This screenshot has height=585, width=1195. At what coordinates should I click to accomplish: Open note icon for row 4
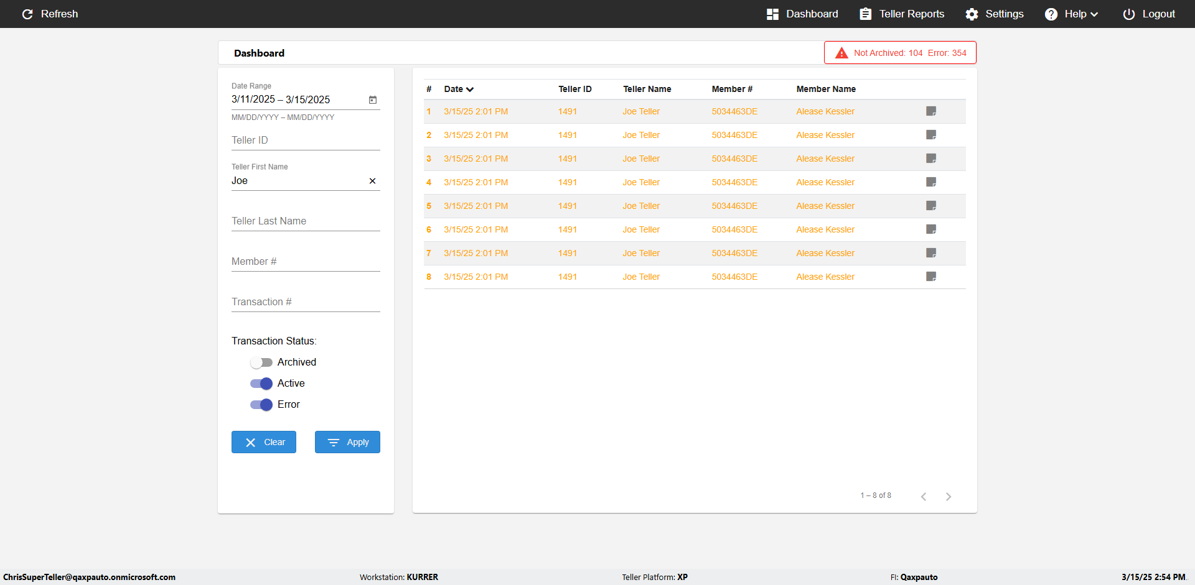point(931,182)
